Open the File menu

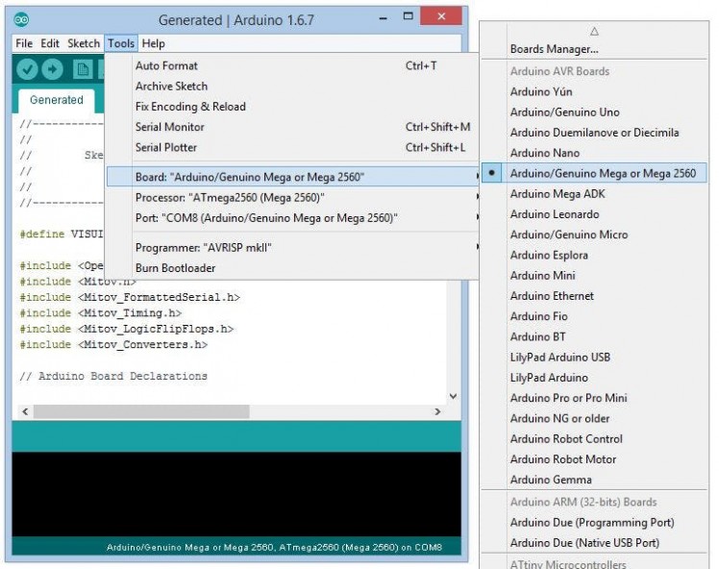24,43
